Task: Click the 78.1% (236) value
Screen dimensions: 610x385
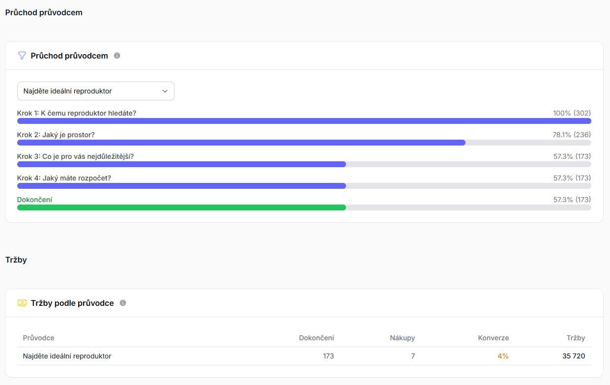Action: coord(572,135)
